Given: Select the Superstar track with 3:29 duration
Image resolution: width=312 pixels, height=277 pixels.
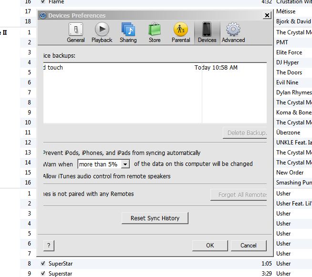Looking at the screenshot, I should tap(60, 274).
